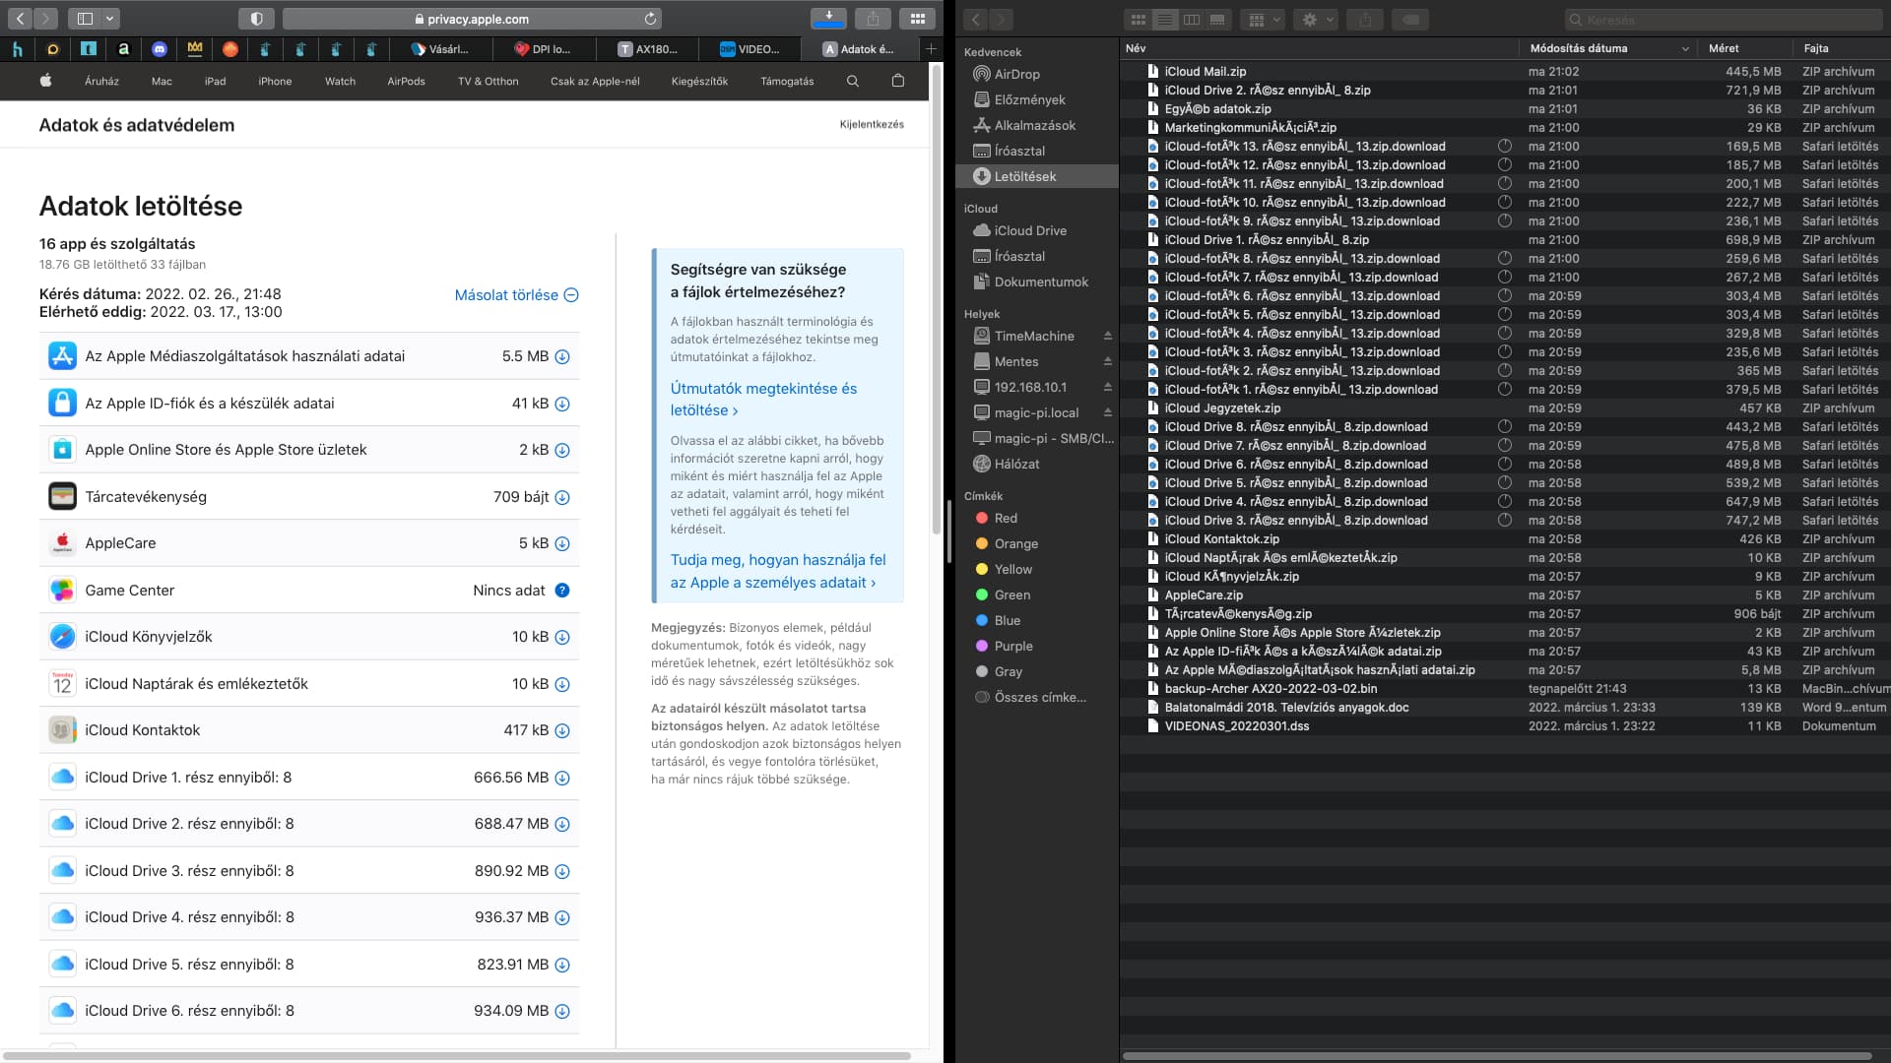Select the Purple tag in sidebar
The image size is (1891, 1063).
[x=1012, y=646]
